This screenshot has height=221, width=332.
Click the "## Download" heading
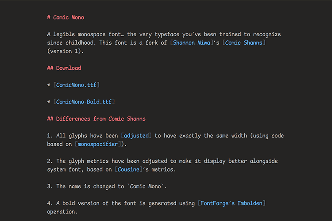[x=64, y=68]
